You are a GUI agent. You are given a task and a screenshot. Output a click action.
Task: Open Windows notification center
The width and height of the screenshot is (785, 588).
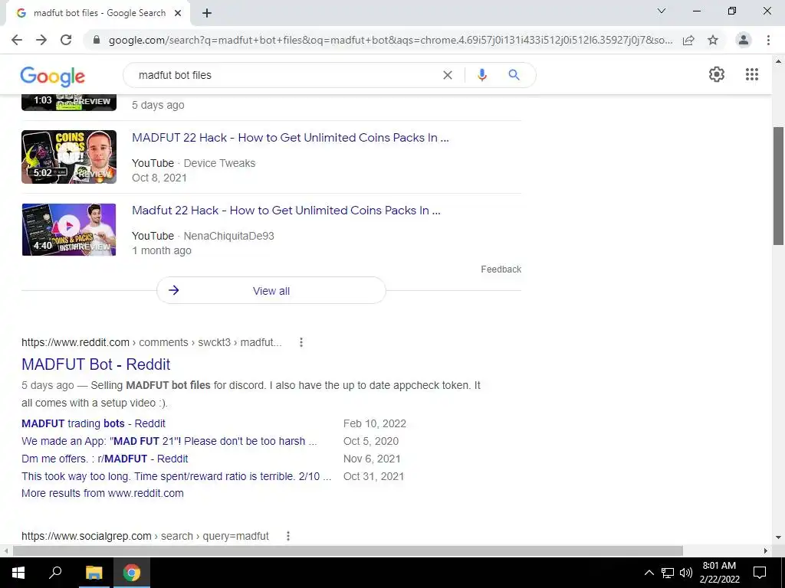tap(760, 573)
